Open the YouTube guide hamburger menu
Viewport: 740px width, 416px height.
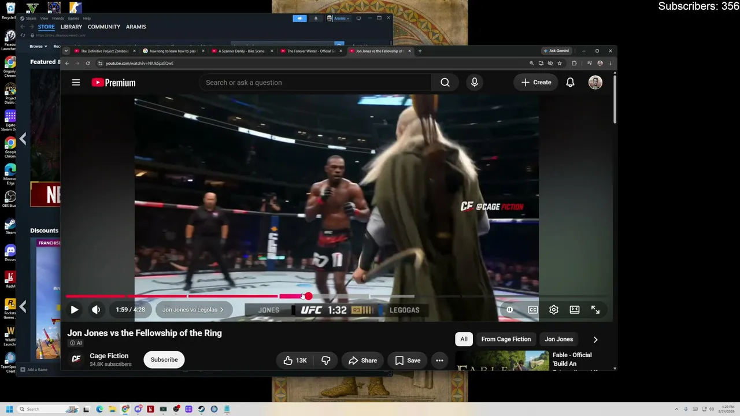(76, 83)
